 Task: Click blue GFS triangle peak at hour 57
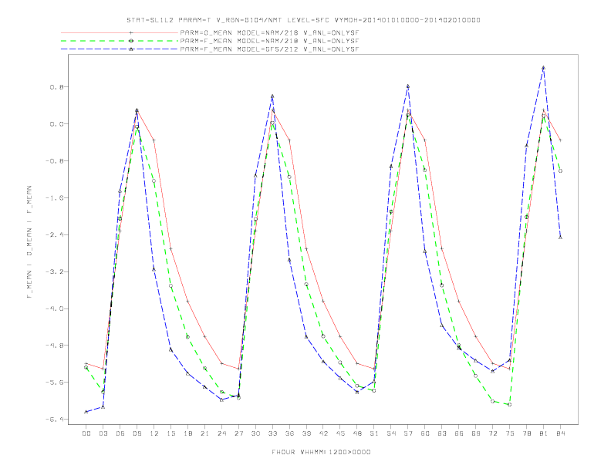point(408,86)
